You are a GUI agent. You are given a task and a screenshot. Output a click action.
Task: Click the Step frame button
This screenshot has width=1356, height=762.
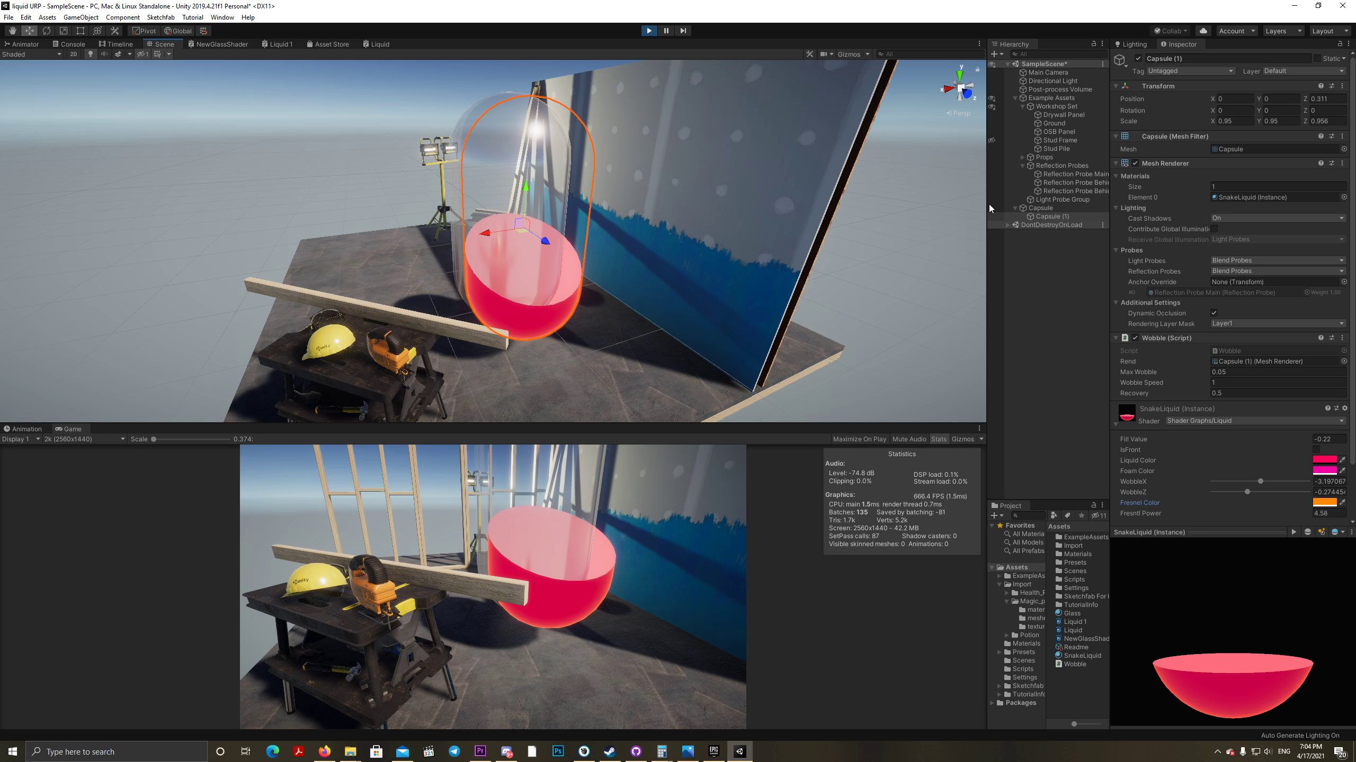[683, 31]
